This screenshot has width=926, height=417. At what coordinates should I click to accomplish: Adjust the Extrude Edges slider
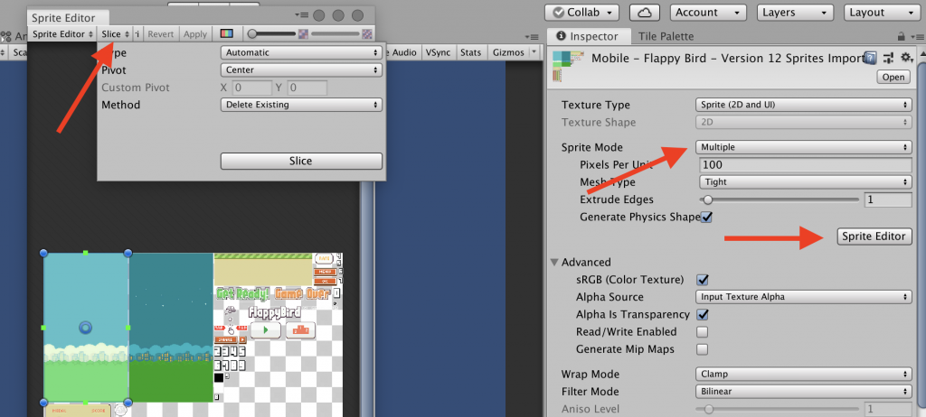coord(708,199)
